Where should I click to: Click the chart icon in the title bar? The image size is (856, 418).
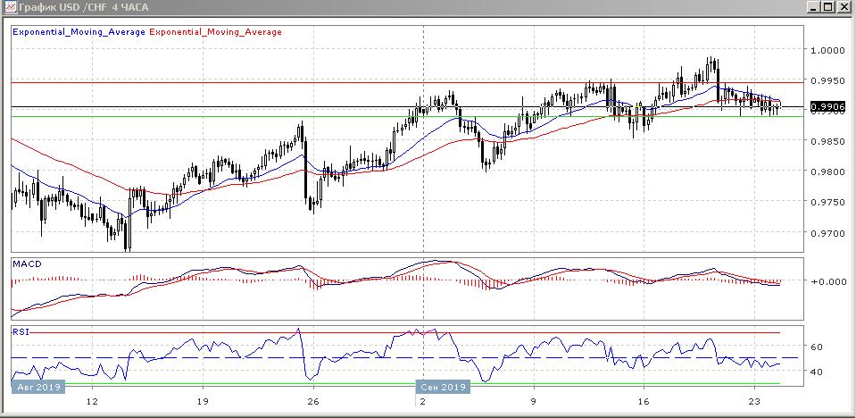[x=9, y=7]
